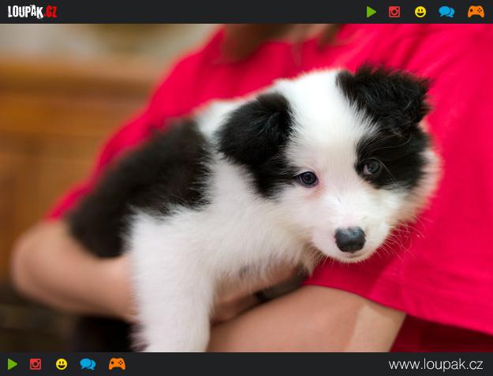Select the yellow smiley face in bottom footer
This screenshot has width=493, height=376.
[62, 364]
